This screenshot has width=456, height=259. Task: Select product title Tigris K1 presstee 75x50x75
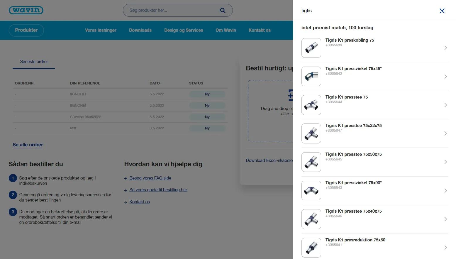[353, 154]
